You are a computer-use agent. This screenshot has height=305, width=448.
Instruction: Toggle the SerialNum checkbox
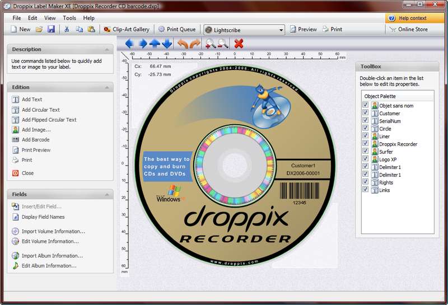pyautogui.click(x=365, y=120)
